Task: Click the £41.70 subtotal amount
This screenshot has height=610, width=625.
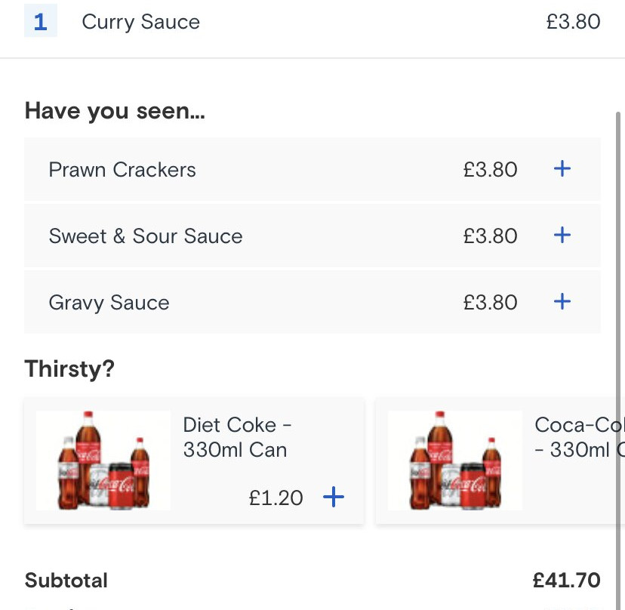Action: click(x=566, y=581)
